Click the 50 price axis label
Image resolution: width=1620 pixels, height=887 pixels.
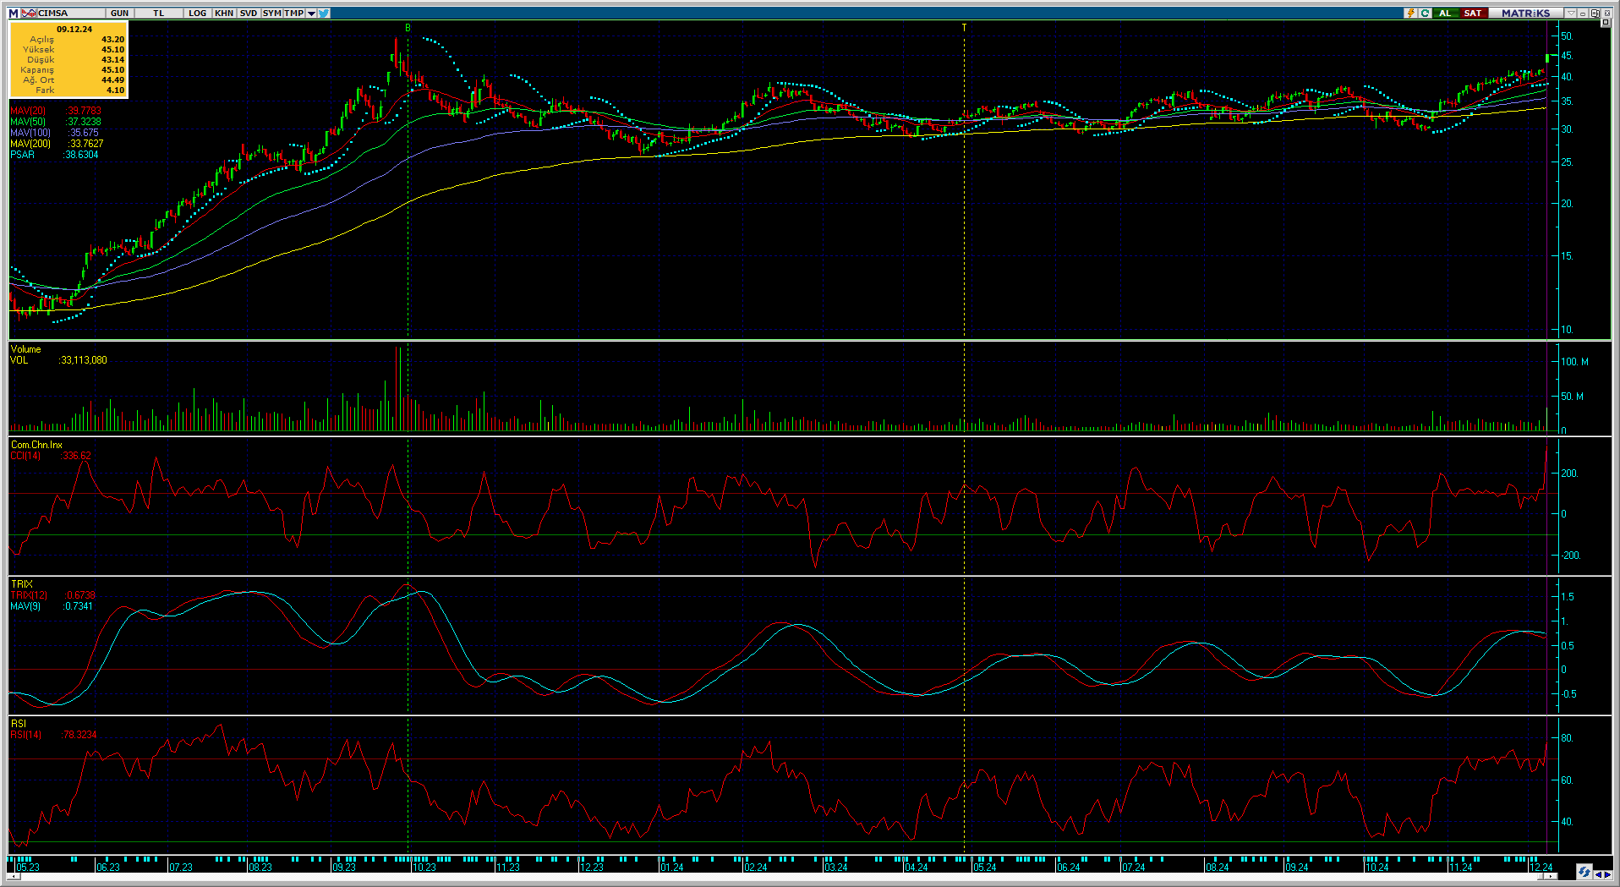1567,36
